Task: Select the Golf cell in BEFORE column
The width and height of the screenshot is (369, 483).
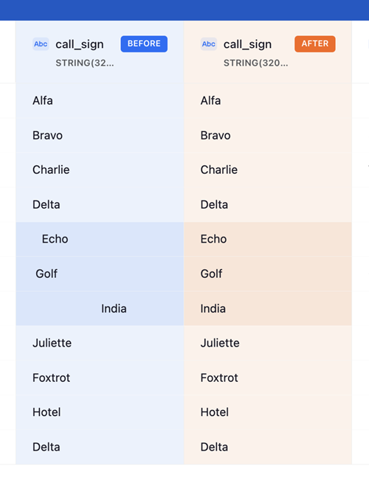Action: [x=100, y=274]
